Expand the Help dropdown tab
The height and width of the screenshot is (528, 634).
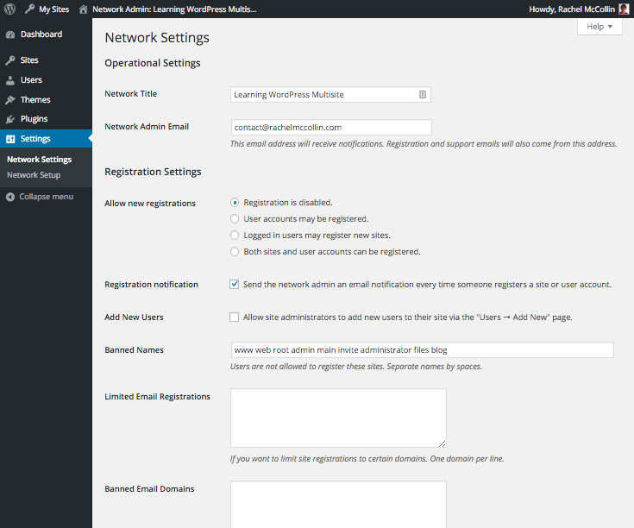599,27
